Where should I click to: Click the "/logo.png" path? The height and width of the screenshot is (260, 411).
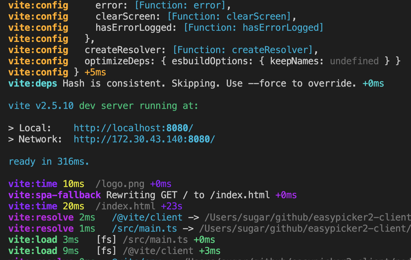[x=120, y=184]
